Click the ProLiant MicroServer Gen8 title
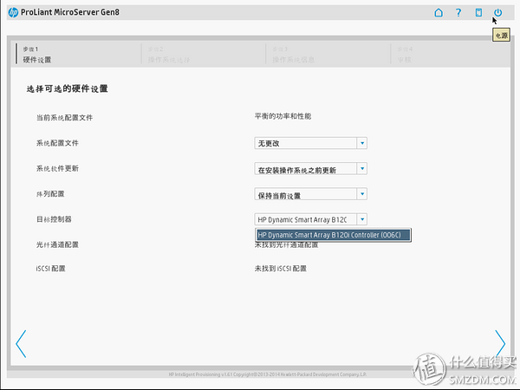The image size is (520, 390). tap(70, 12)
